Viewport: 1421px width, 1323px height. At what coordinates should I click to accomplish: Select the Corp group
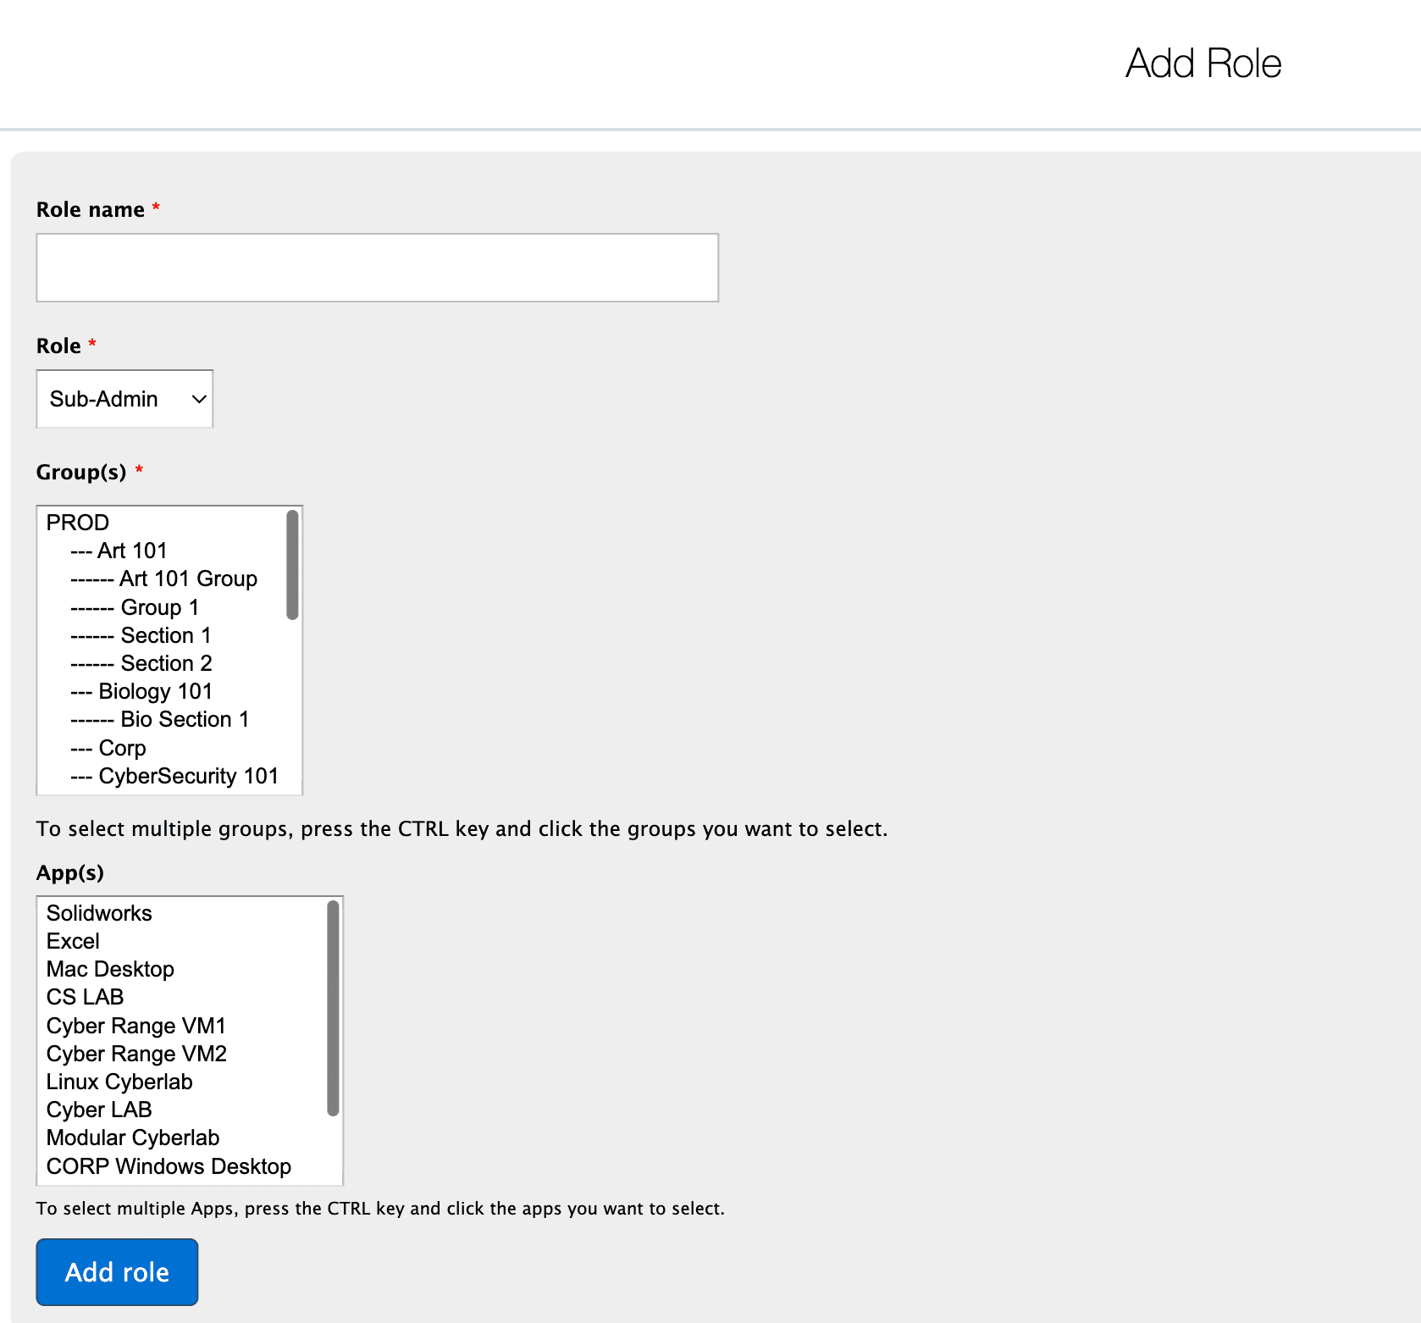pyautogui.click(x=122, y=748)
